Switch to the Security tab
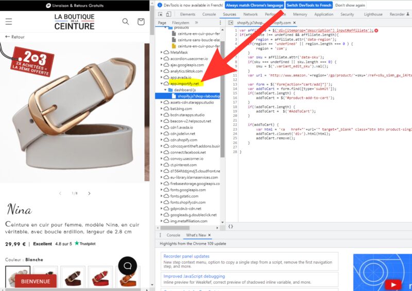412x291 pixels. point(347,14)
